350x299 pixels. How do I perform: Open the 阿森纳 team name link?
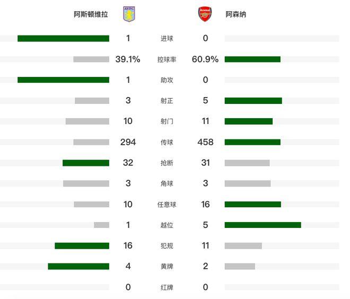(235, 14)
